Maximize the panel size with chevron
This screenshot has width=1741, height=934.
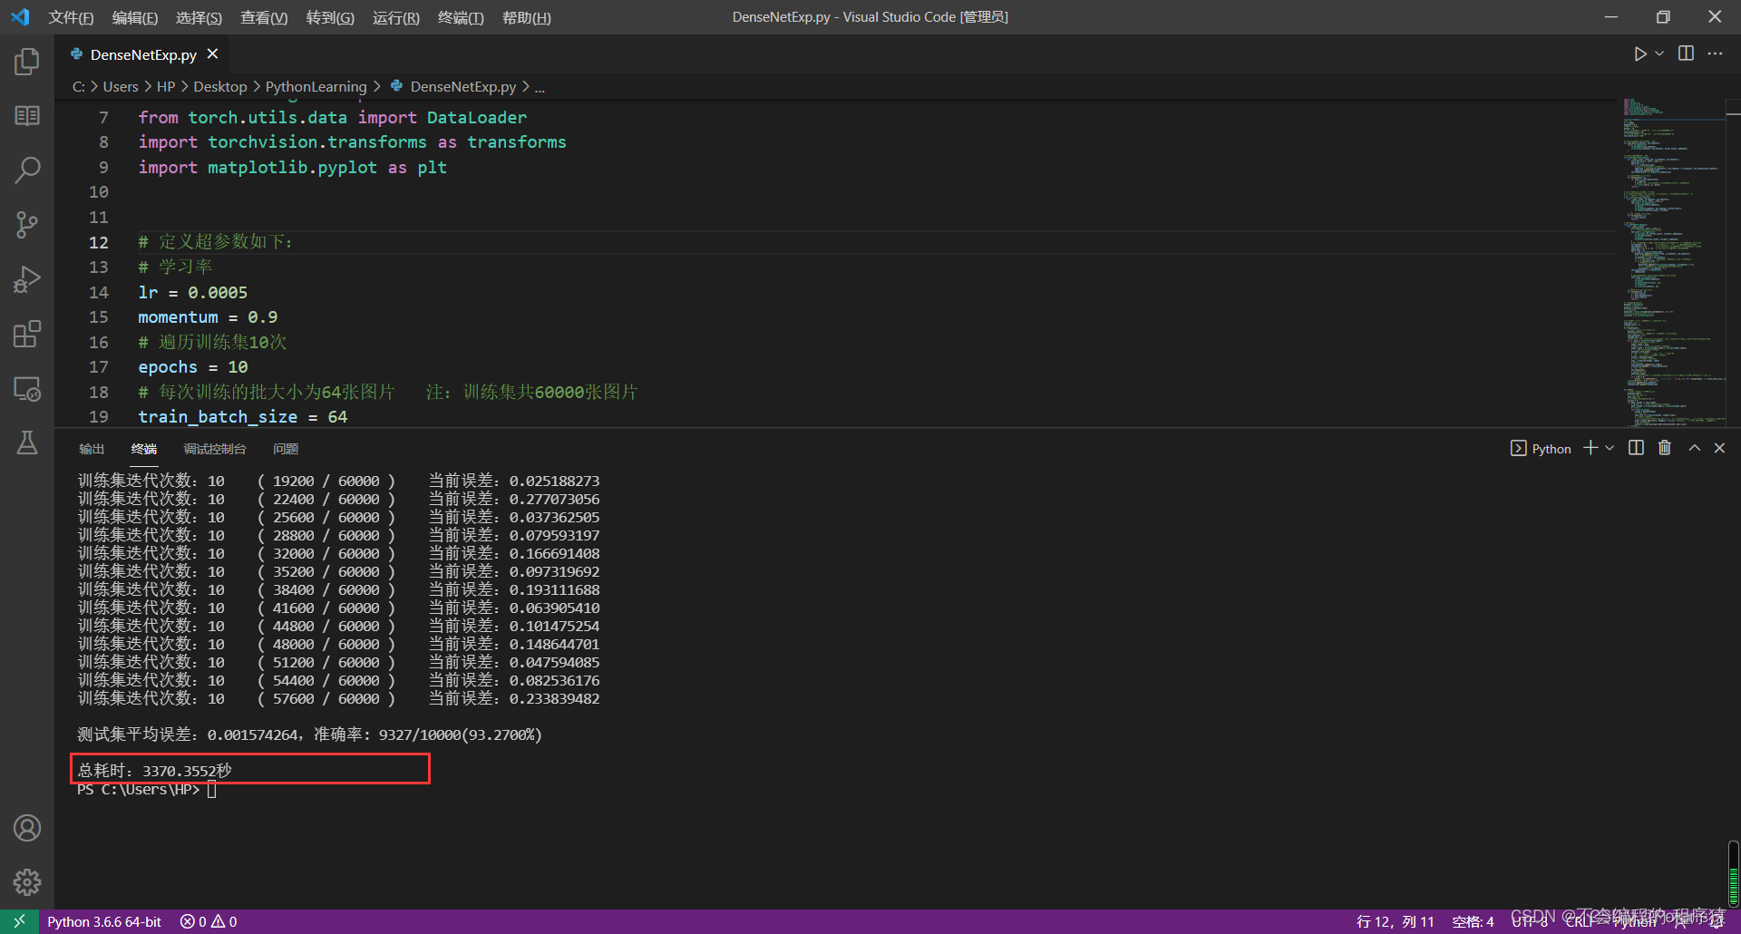click(1694, 448)
